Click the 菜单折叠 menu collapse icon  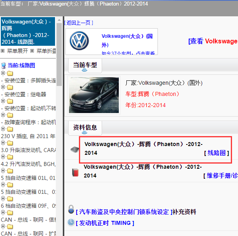coord(32,51)
